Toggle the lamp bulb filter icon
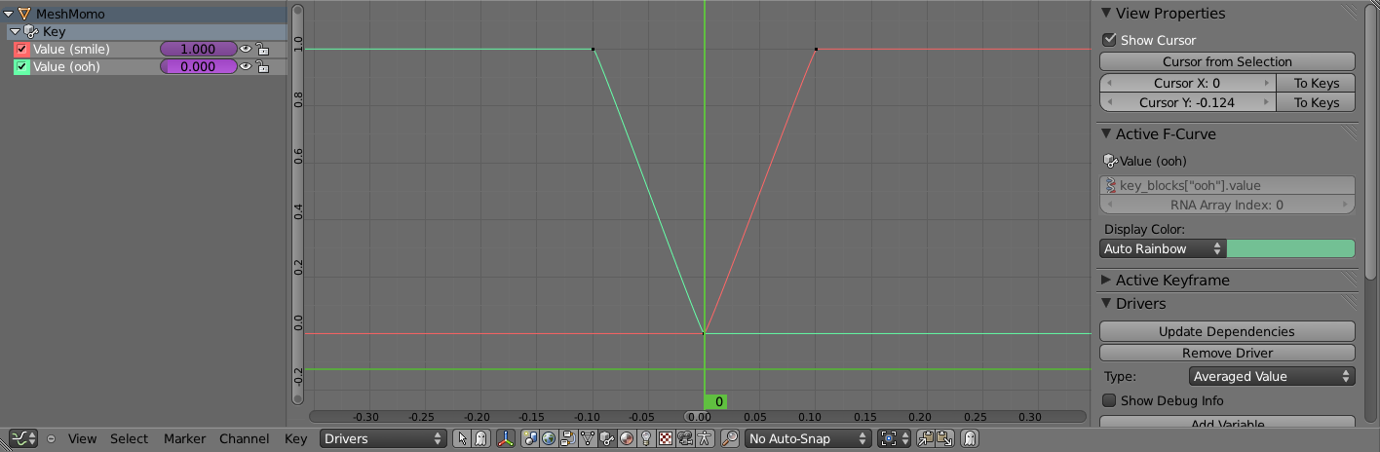 tap(646, 438)
